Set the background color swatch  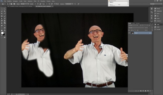pos(4,34)
